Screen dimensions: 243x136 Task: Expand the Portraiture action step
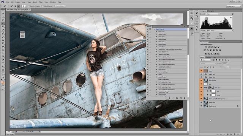click(156, 47)
